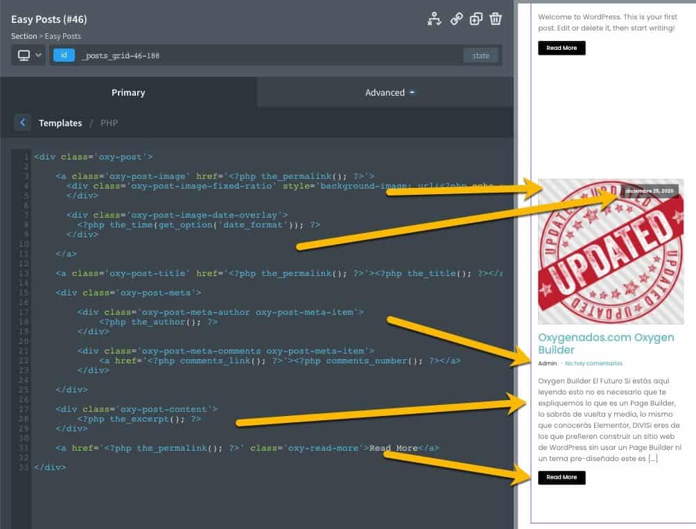Click the 'No hay comentarios' comments link
The width and height of the screenshot is (696, 529).
593,363
